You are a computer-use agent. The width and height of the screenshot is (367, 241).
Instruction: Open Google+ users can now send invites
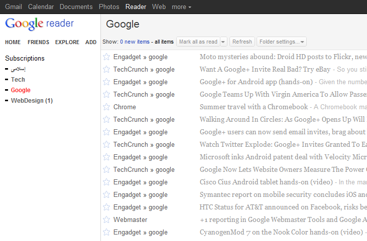click(x=283, y=132)
